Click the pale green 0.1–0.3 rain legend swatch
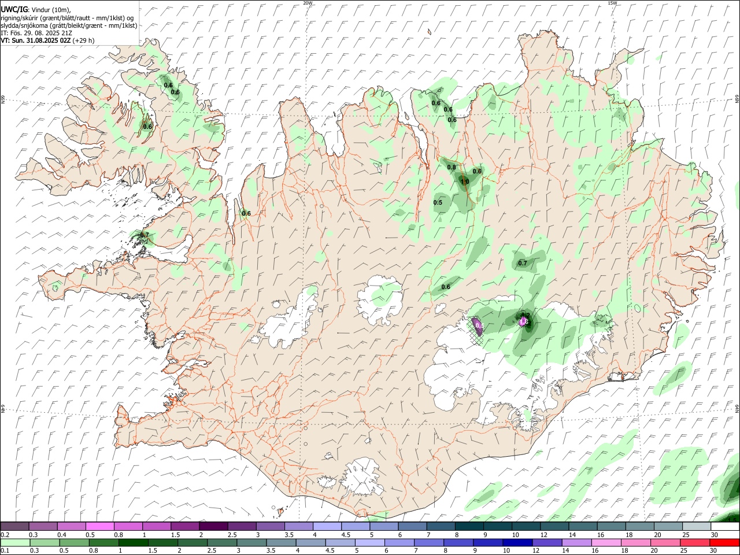740x555 pixels. (x=15, y=542)
